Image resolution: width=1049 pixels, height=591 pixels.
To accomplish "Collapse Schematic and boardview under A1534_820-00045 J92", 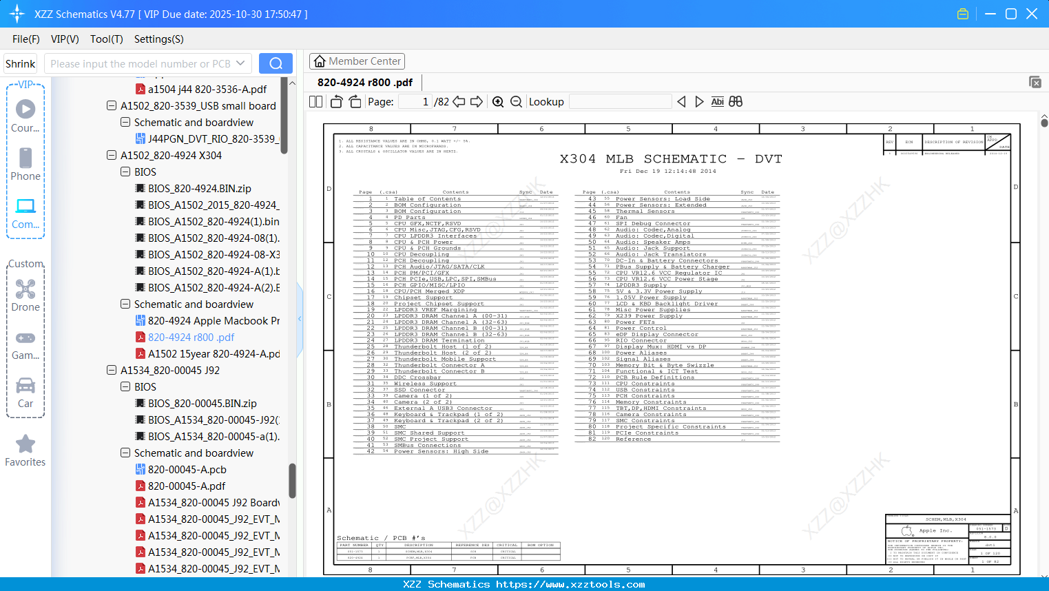I will click(125, 453).
